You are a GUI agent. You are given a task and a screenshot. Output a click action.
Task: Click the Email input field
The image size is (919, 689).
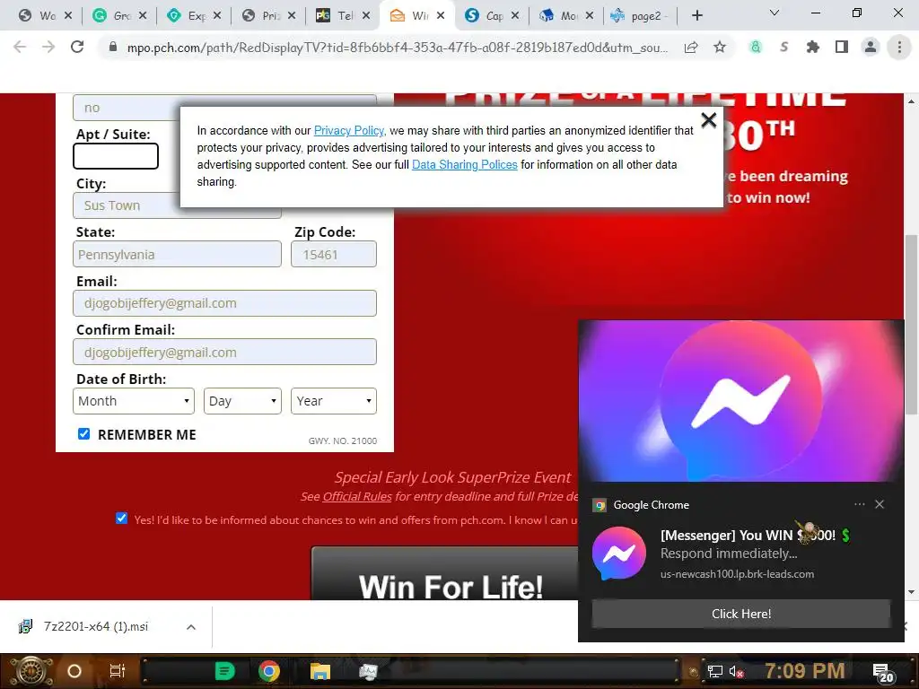pyautogui.click(x=224, y=303)
